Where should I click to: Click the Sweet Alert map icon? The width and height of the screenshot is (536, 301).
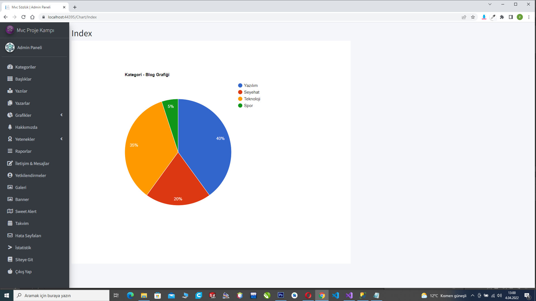pos(10,211)
